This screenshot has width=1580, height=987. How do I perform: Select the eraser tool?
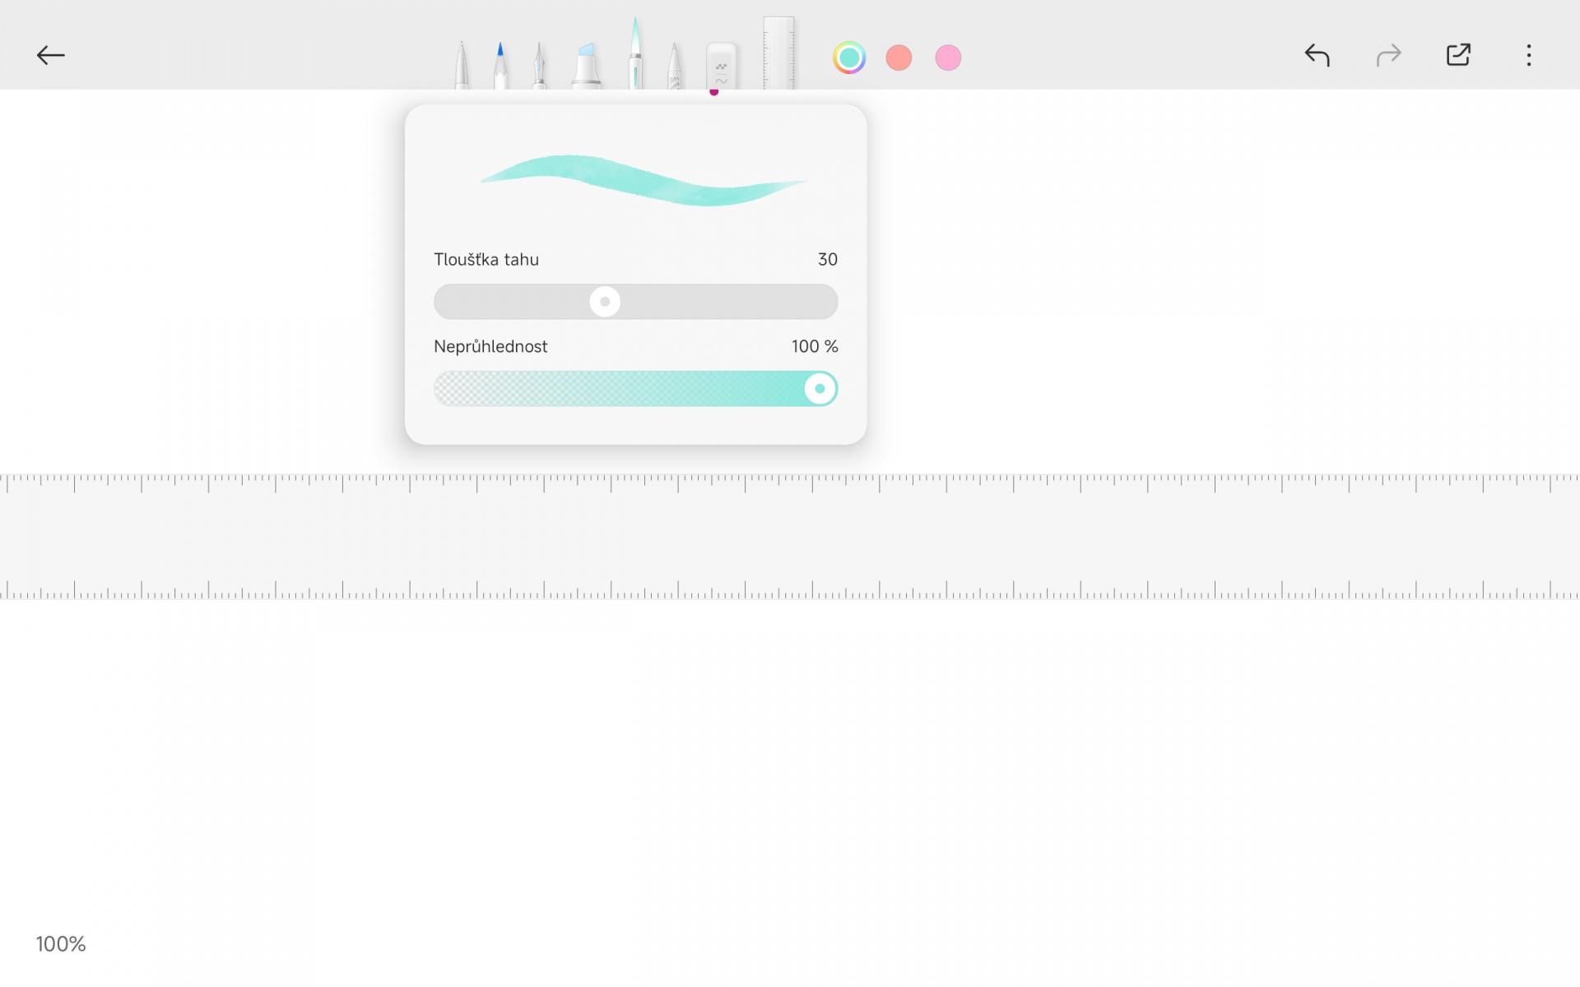click(722, 66)
